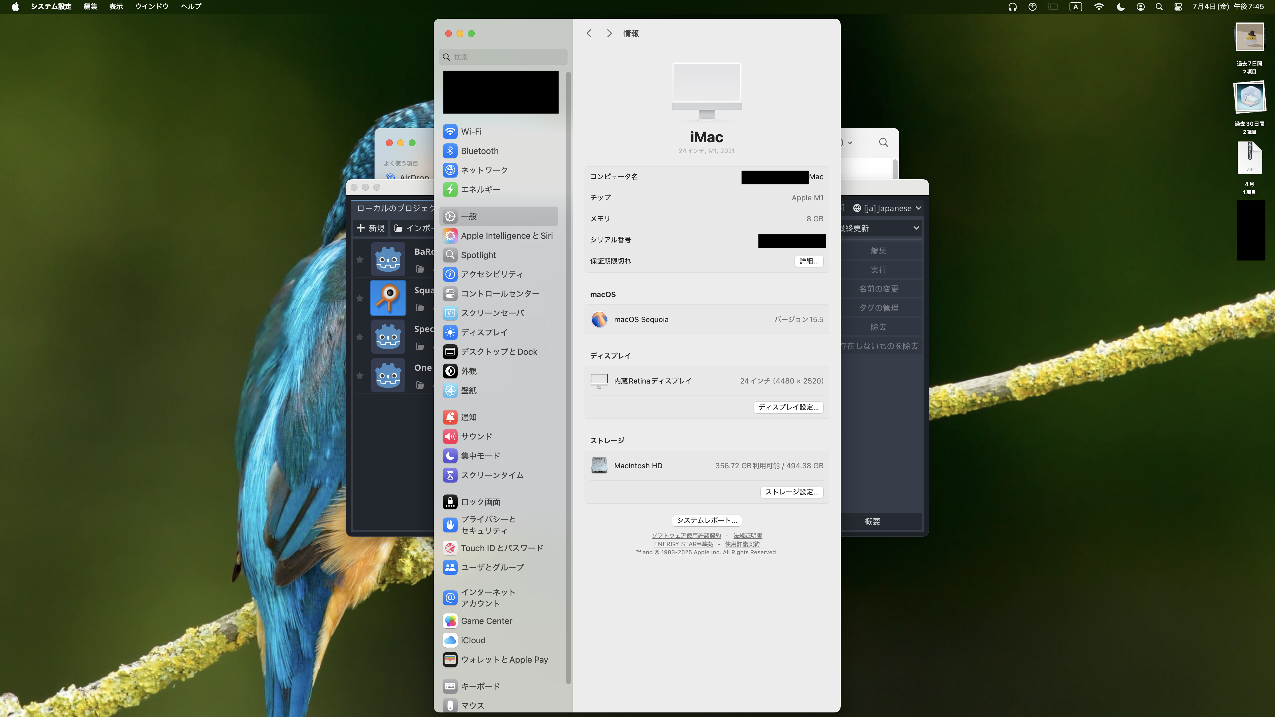
Task: Click 詳細... button for warranty
Action: [809, 261]
